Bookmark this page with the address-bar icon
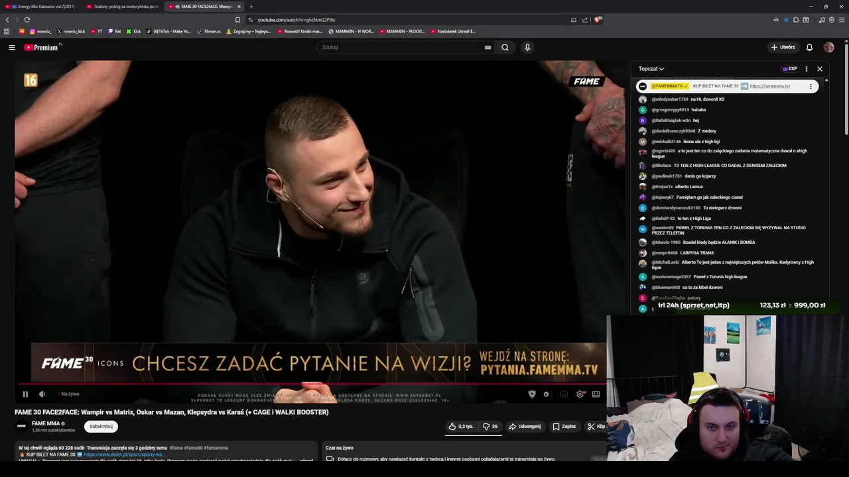Viewport: 849px width, 477px height. coord(237,20)
